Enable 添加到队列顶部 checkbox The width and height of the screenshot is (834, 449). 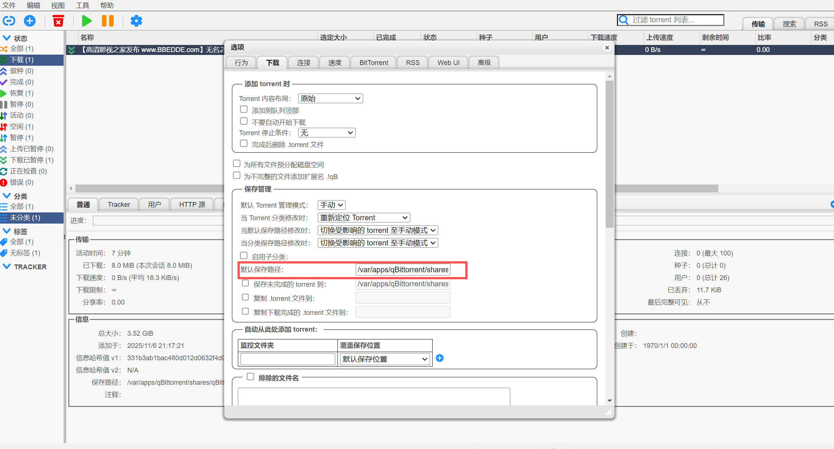[x=243, y=109]
